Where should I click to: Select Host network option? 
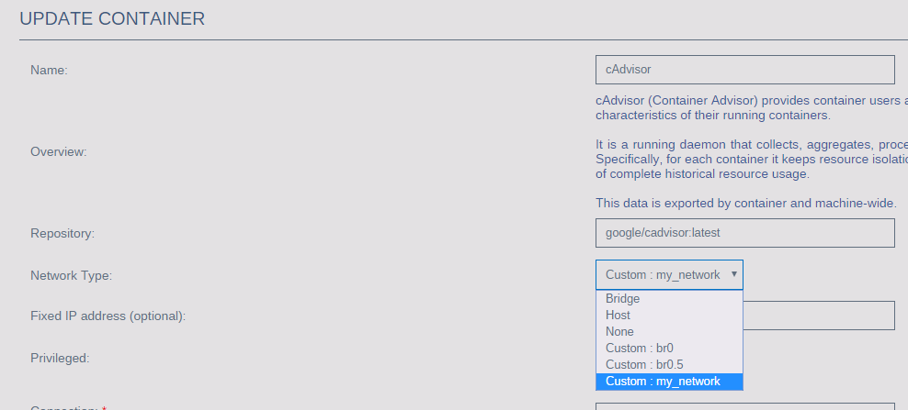click(x=669, y=316)
